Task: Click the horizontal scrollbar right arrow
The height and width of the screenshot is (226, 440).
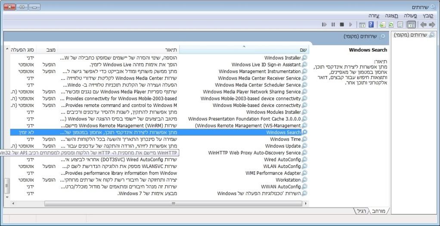Action: [x=306, y=204]
